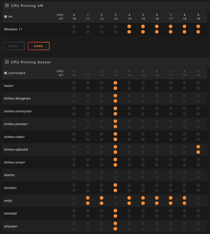Unpin CPU 3 from duckdns container
This screenshot has width=210, height=234.
(115, 185)
